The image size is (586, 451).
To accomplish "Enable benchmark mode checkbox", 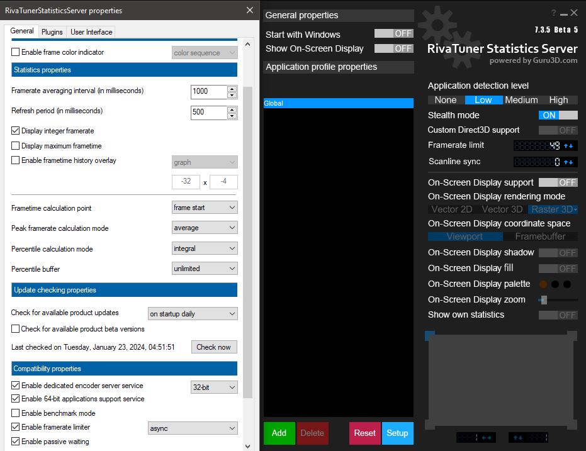I will [15, 413].
